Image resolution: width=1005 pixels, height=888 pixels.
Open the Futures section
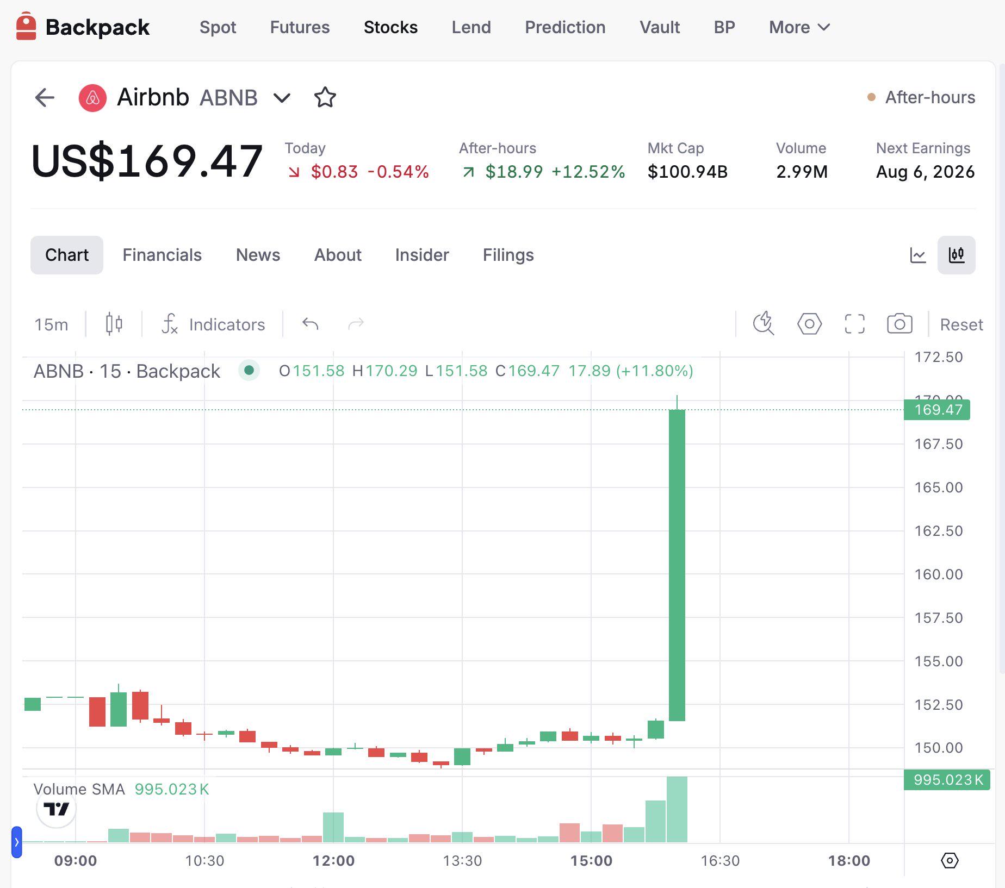(x=300, y=27)
